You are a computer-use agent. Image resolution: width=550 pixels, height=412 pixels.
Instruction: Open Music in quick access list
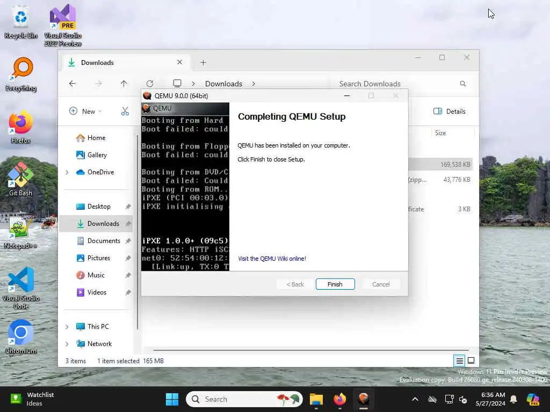(x=96, y=275)
